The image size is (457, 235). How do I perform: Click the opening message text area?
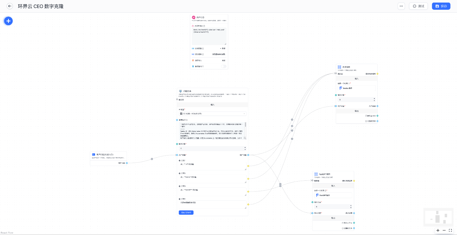(209, 36)
